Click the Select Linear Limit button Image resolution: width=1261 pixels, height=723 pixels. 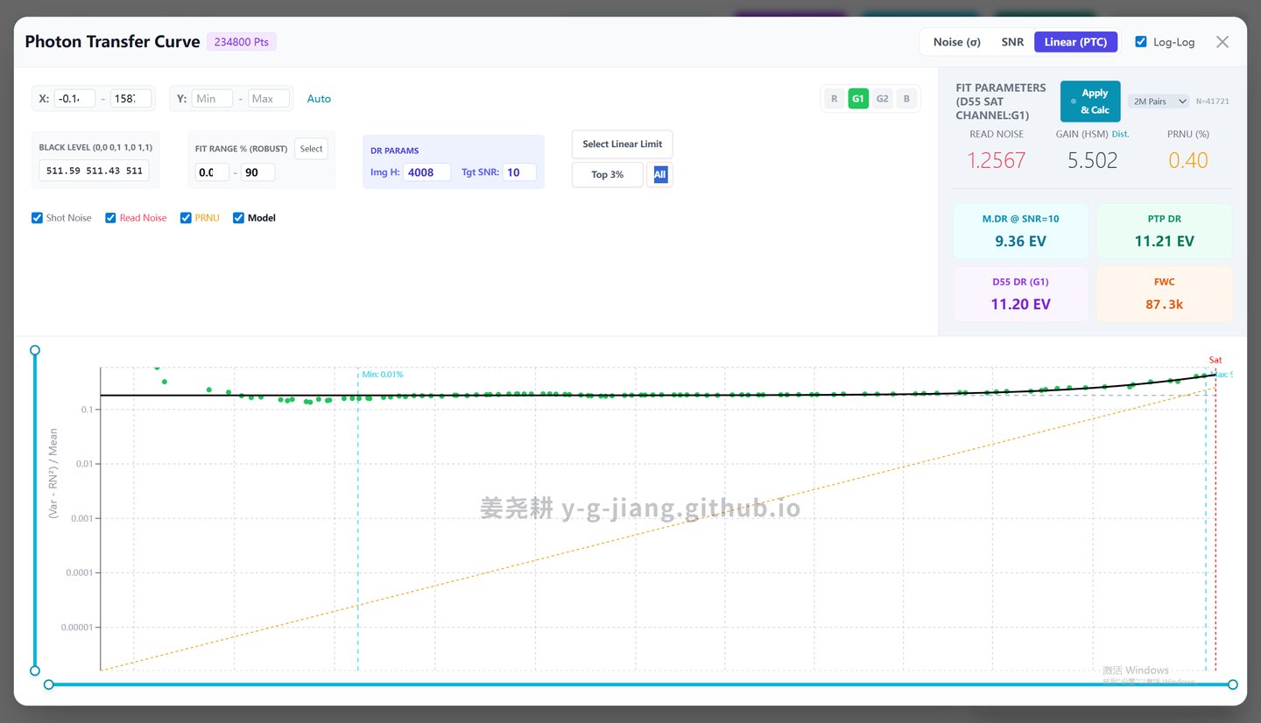point(623,144)
